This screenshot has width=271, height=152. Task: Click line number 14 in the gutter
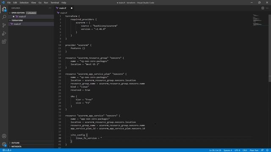(60, 58)
